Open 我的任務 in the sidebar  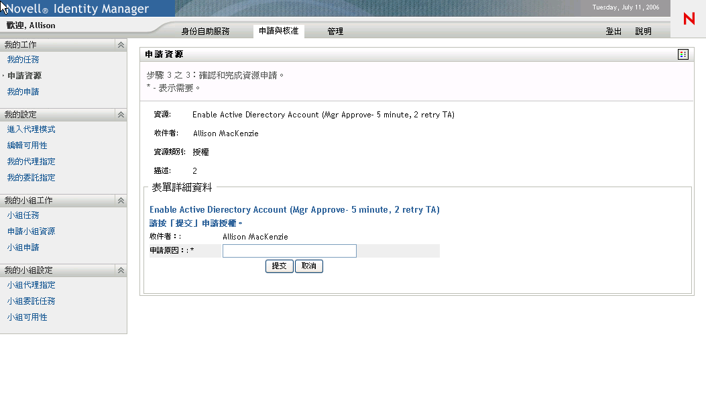point(23,60)
